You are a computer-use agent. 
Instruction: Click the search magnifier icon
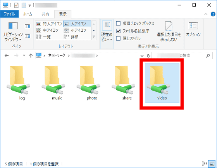[208, 56]
